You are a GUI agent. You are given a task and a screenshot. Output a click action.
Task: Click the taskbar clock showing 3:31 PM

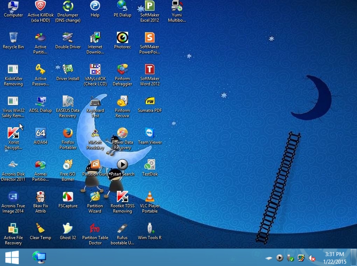pyautogui.click(x=335, y=258)
